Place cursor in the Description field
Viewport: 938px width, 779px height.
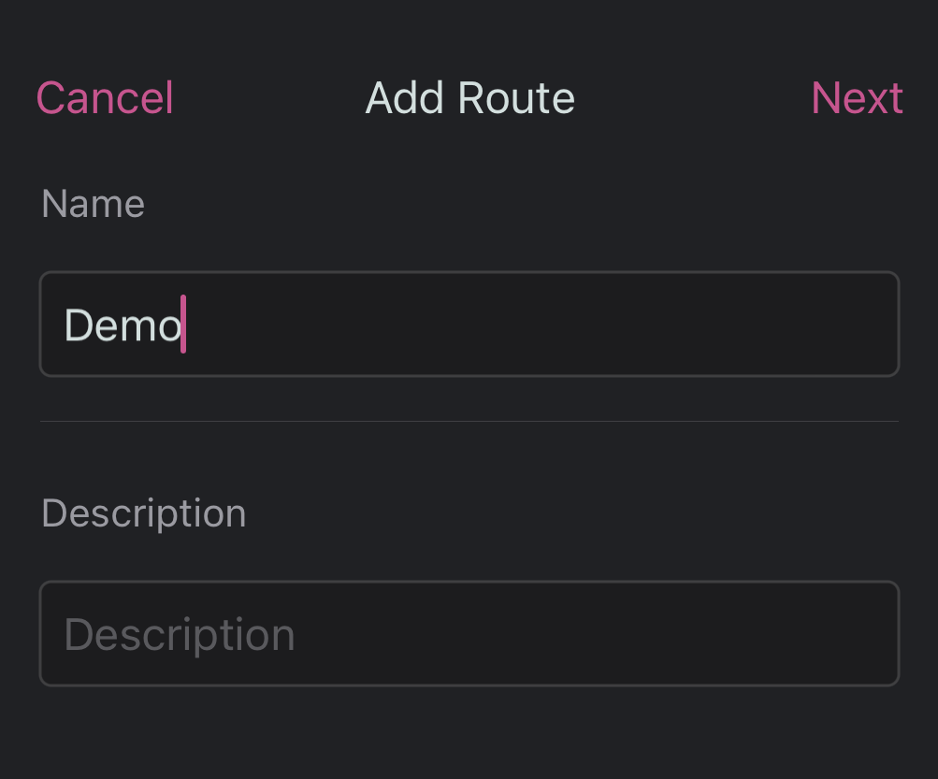click(468, 633)
